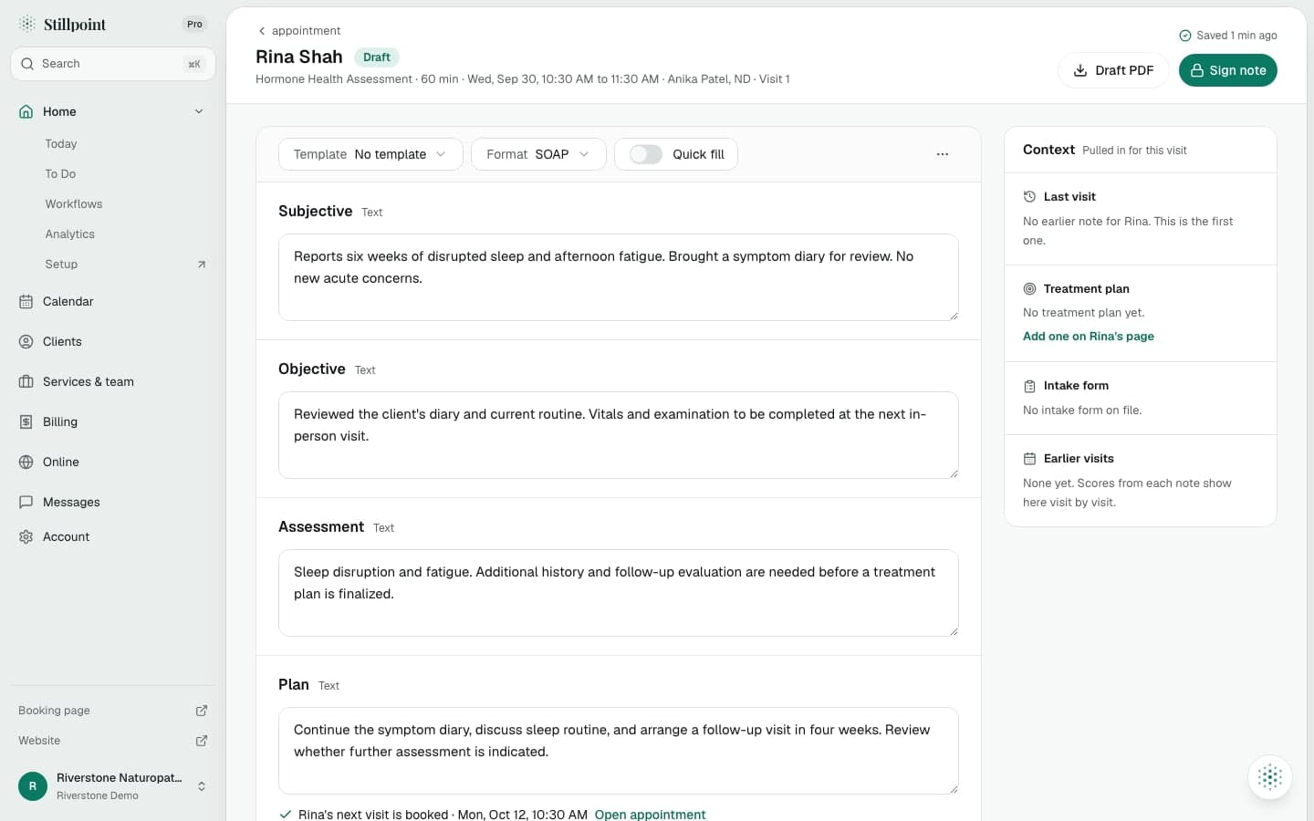Click the more options ellipsis icon
Viewport: 1314px width, 821px height.
(x=943, y=154)
